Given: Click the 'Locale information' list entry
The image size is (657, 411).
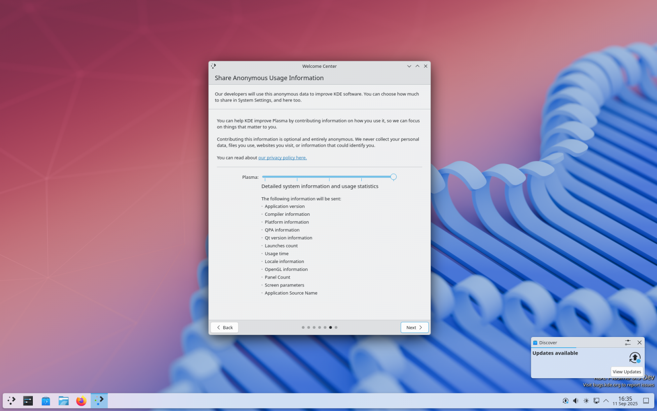Looking at the screenshot, I should 285,261.
